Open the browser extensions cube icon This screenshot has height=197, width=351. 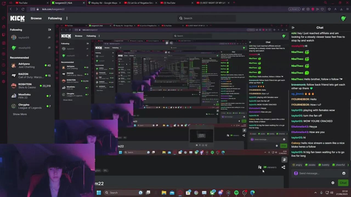pos(329,9)
